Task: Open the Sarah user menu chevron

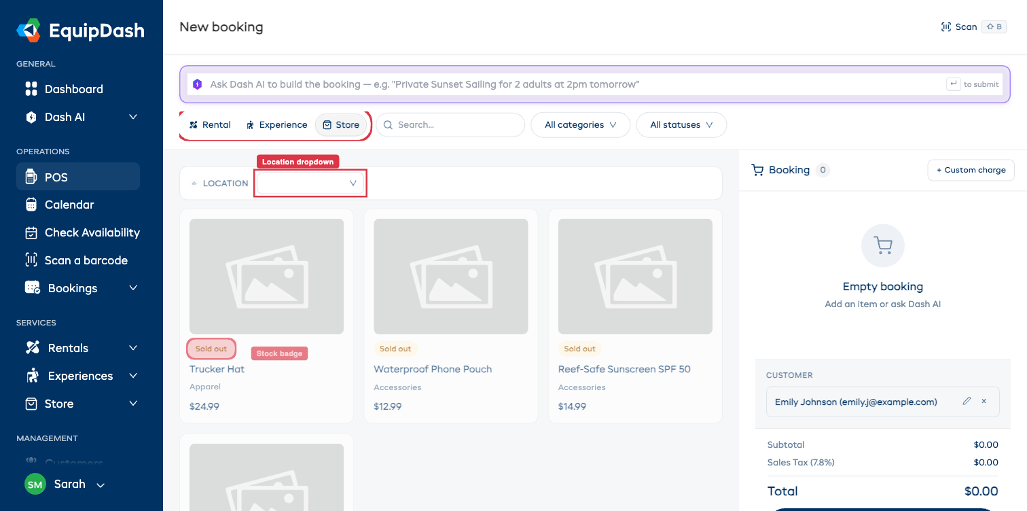Action: 101,485
